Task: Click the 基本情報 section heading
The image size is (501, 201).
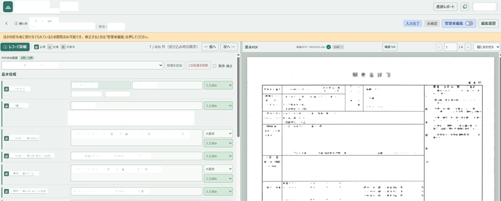Action: (9, 74)
